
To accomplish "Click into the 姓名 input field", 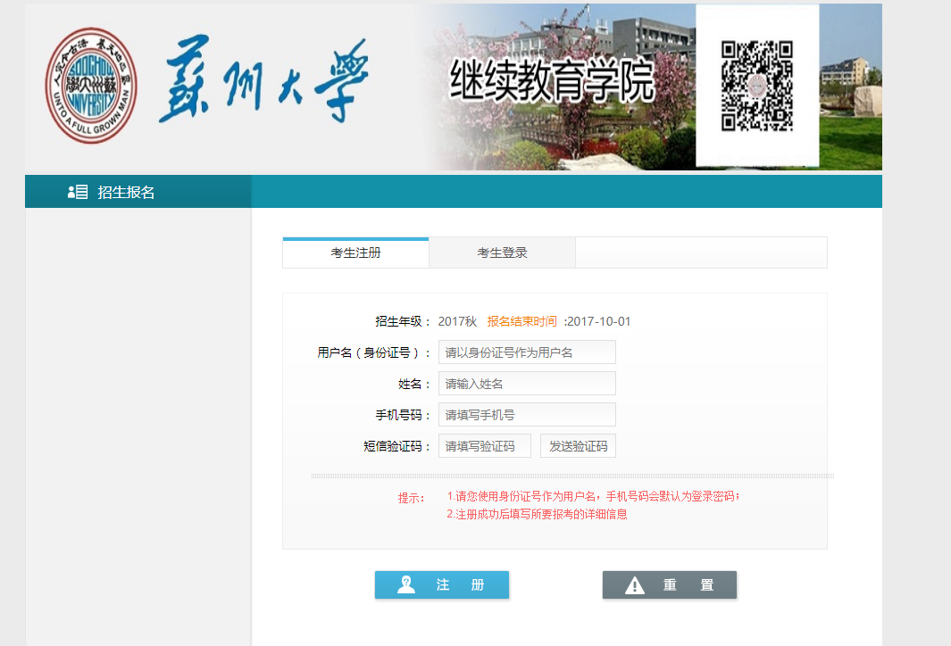I will pyautogui.click(x=527, y=384).
